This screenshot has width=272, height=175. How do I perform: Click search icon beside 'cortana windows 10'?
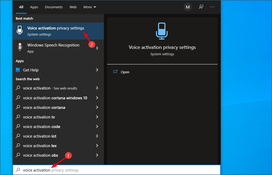click(18, 98)
